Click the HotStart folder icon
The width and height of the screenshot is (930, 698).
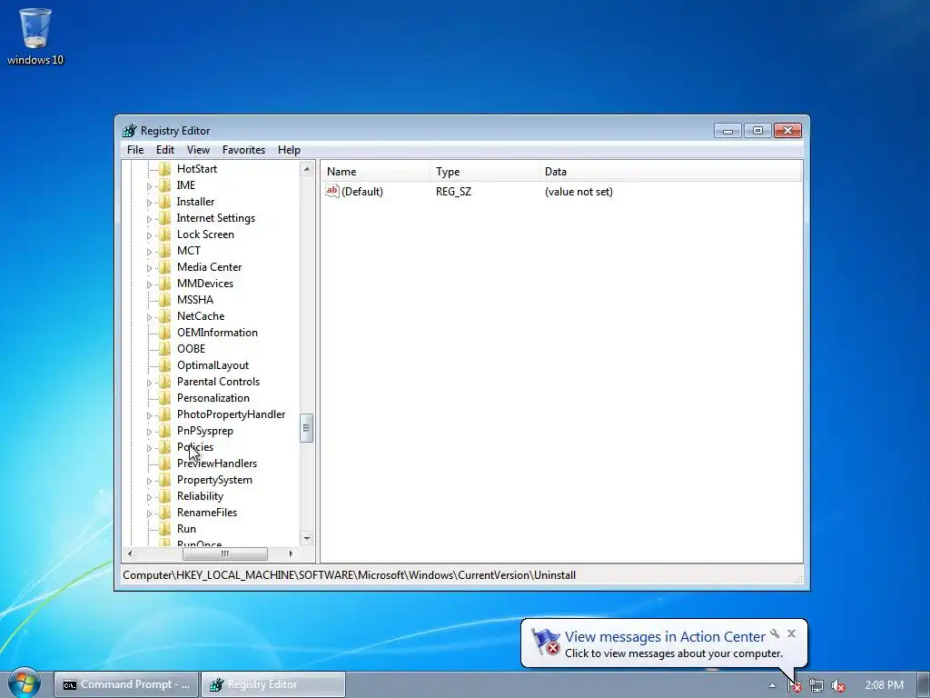(165, 168)
